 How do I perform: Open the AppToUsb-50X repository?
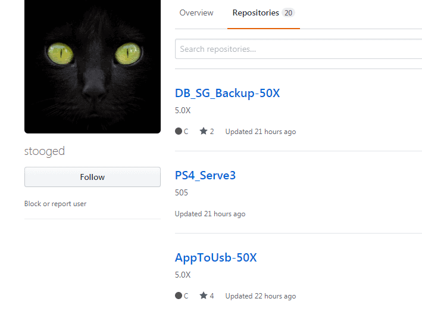(x=215, y=257)
